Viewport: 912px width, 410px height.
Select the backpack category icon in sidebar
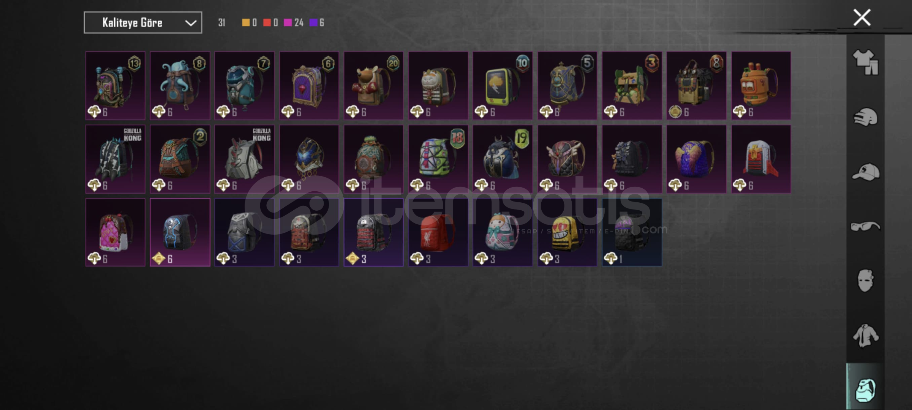(x=865, y=389)
